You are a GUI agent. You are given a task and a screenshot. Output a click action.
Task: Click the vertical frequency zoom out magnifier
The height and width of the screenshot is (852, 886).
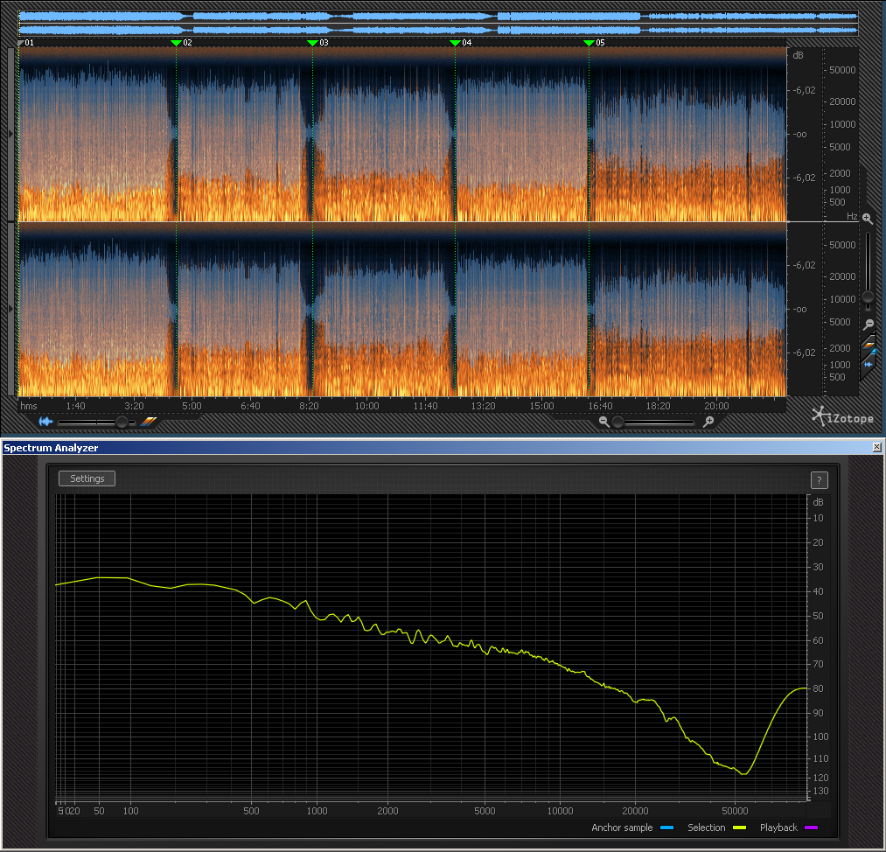[868, 325]
